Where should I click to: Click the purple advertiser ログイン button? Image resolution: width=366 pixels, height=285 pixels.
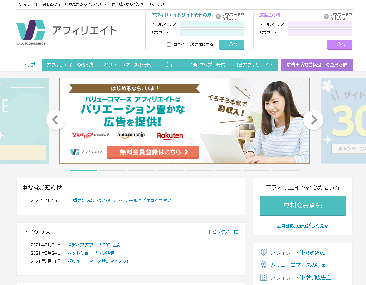(x=340, y=44)
